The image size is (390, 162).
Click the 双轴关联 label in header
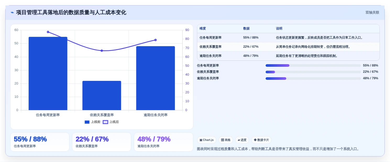pyautogui.click(x=372, y=13)
